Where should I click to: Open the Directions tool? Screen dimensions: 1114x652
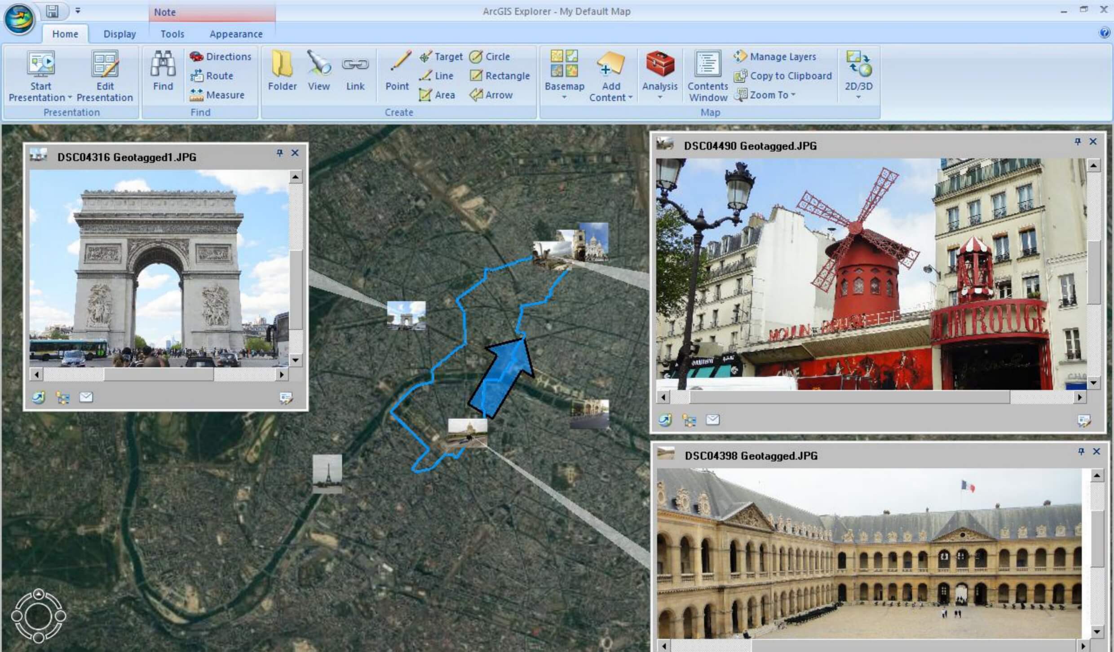click(x=220, y=57)
